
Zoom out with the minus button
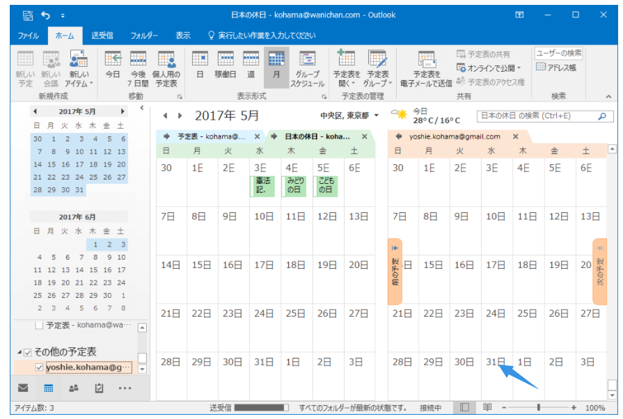click(x=504, y=407)
